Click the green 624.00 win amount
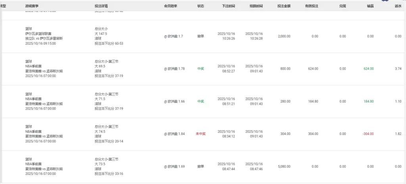The image size is (406, 184). pyautogui.click(x=368, y=69)
